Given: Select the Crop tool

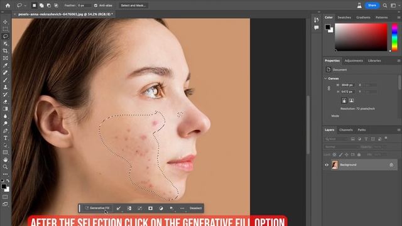Looking at the screenshot, I should click(x=5, y=51).
